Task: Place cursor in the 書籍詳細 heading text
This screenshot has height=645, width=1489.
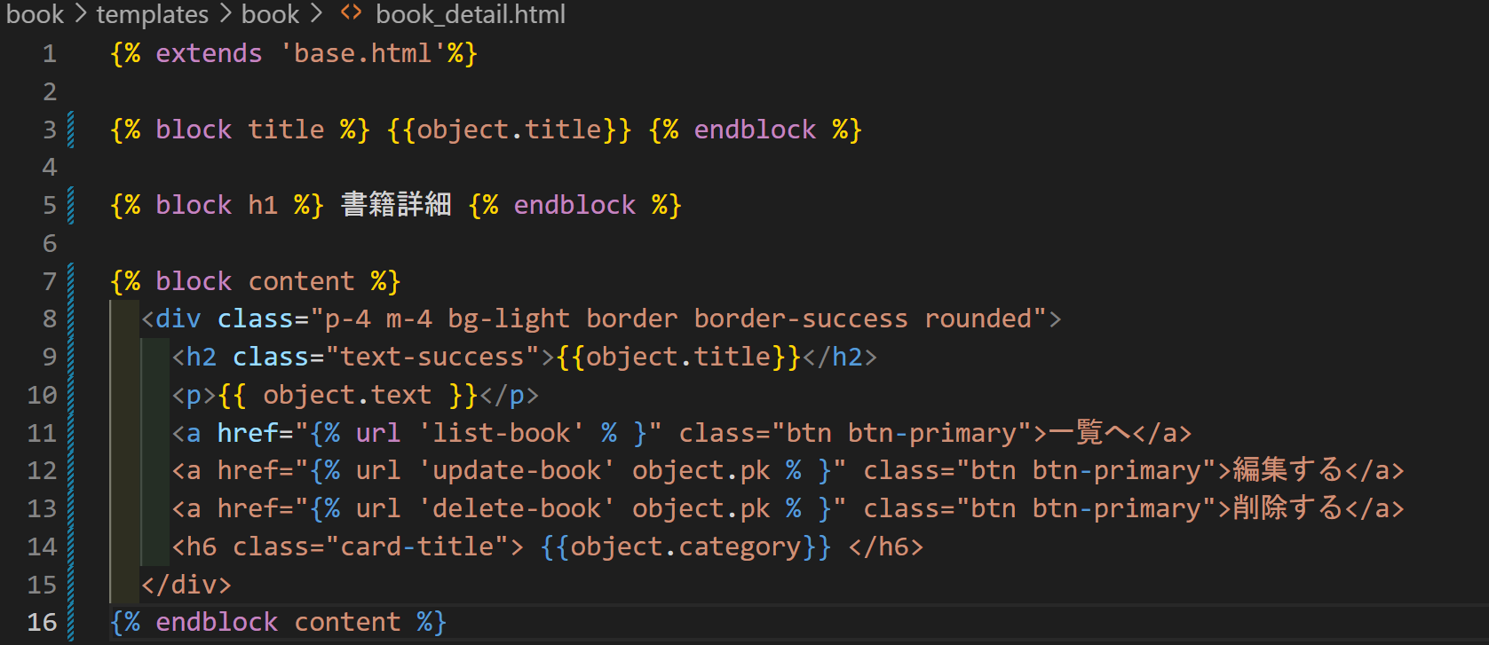Action: [x=396, y=206]
